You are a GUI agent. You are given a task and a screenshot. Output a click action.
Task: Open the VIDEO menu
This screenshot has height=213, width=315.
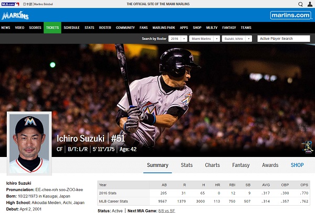19,28
